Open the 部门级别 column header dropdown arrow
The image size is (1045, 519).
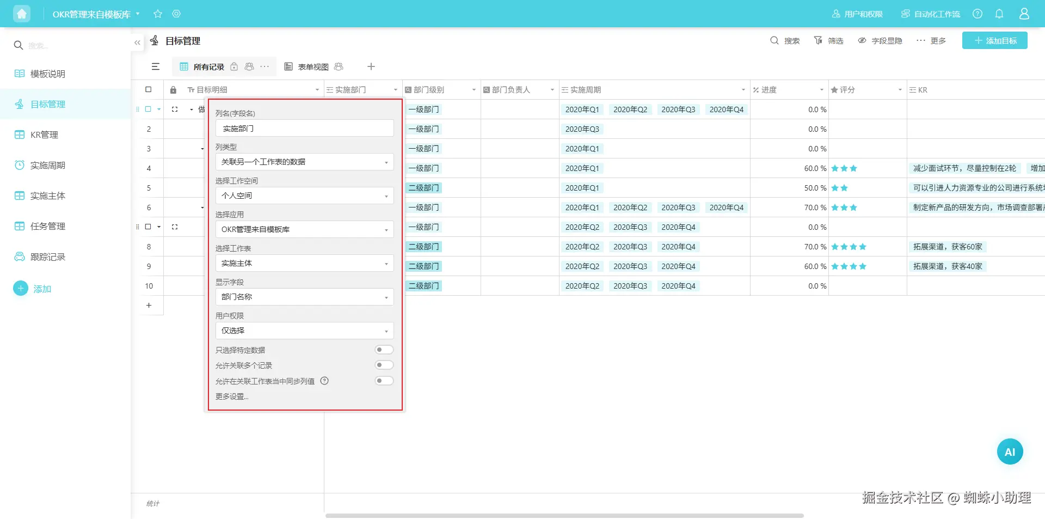click(x=474, y=90)
